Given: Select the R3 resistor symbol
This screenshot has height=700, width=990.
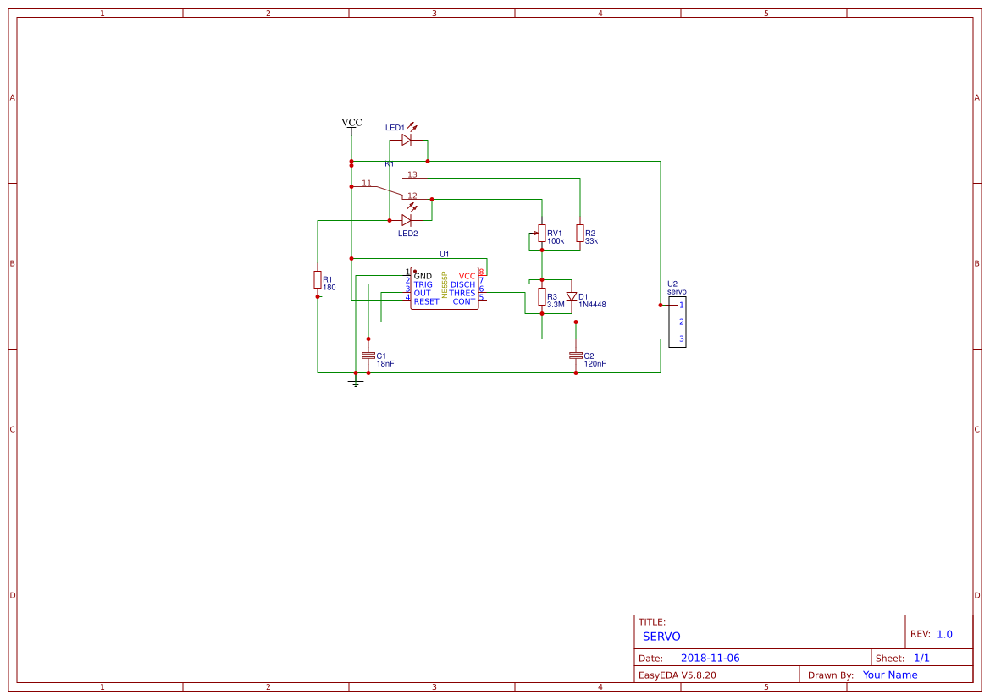Looking at the screenshot, I should pos(542,296).
